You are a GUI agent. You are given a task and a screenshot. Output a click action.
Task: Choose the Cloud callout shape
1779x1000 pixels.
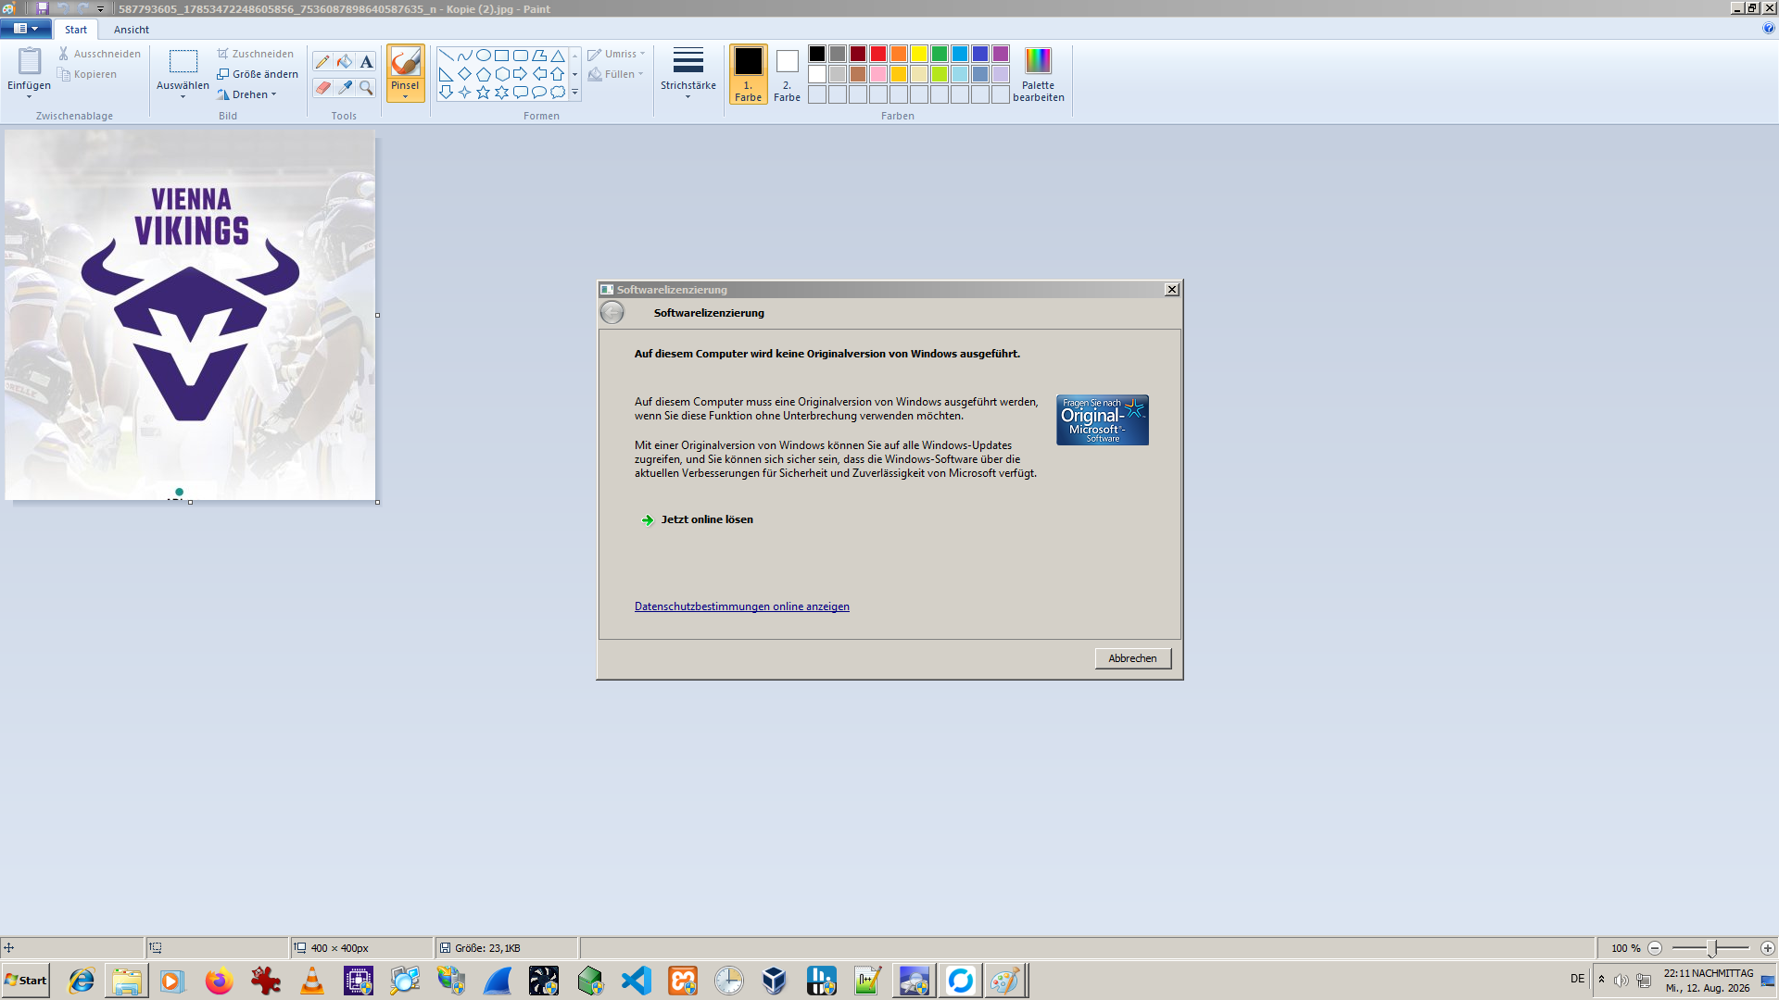(557, 93)
